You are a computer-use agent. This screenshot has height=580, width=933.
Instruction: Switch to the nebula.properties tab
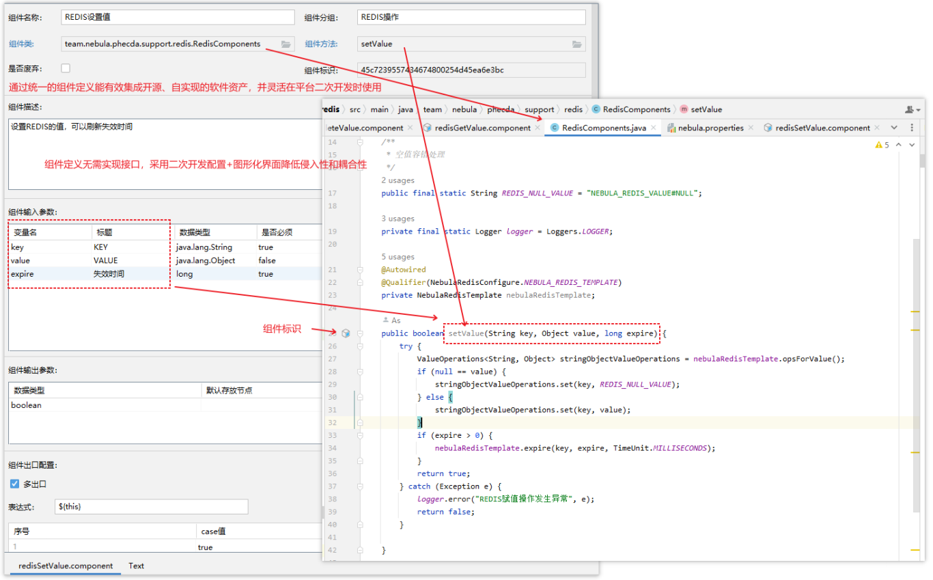pyautogui.click(x=710, y=128)
